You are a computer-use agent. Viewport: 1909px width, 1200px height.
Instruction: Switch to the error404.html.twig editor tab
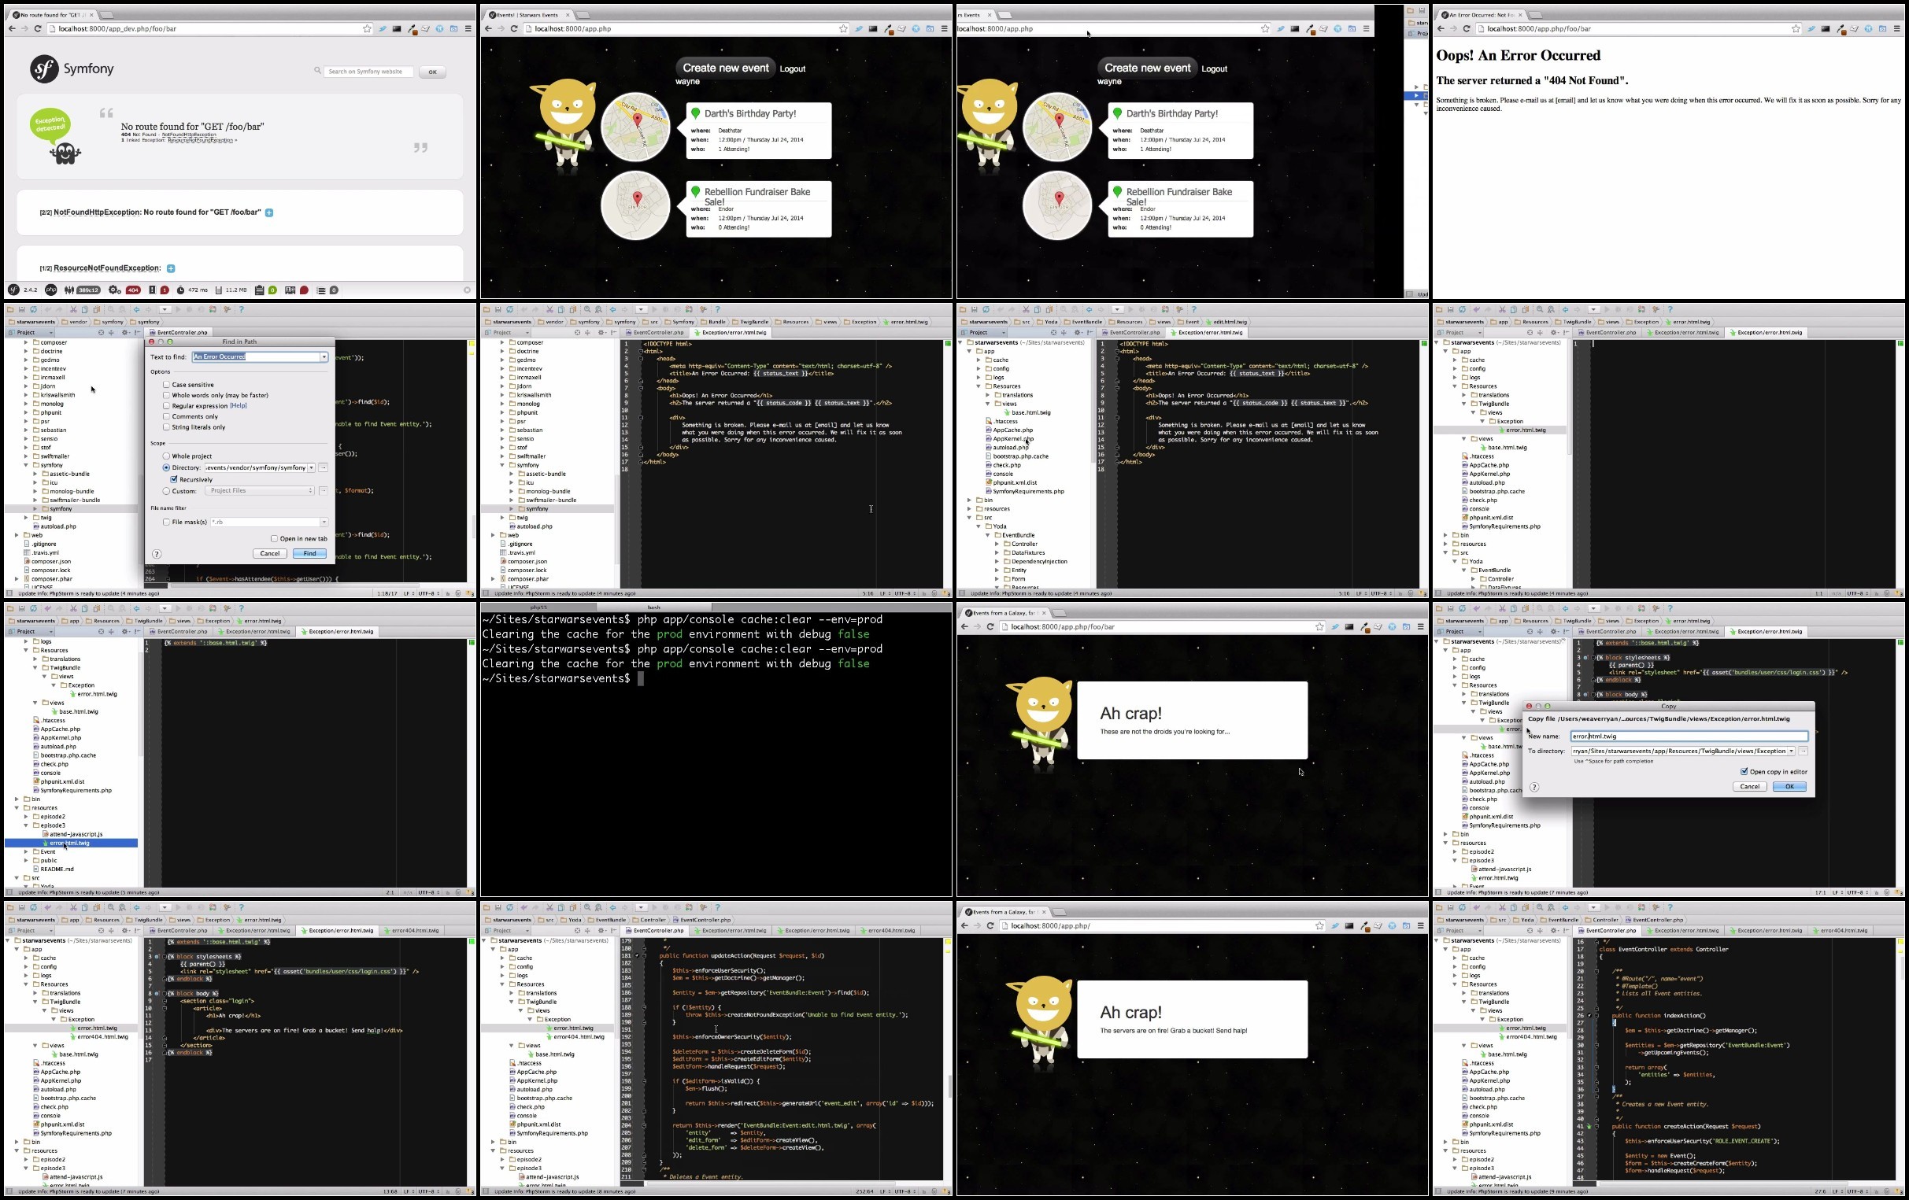(x=416, y=931)
